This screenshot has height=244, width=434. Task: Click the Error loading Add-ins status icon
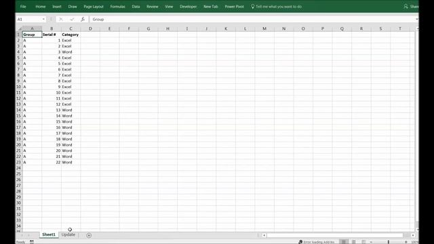(x=300, y=242)
